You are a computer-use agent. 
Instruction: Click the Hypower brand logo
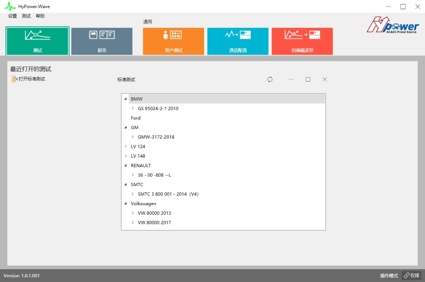393,25
